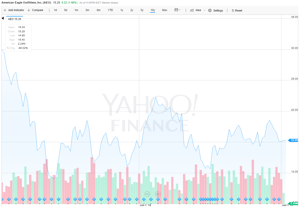Screen dimensions: 300x209
Task: Click the Add Indicator label
Action: 16,10
